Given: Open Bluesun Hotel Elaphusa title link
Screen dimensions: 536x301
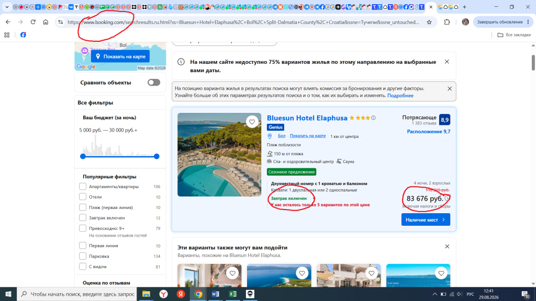Looking at the screenshot, I should coord(307,118).
